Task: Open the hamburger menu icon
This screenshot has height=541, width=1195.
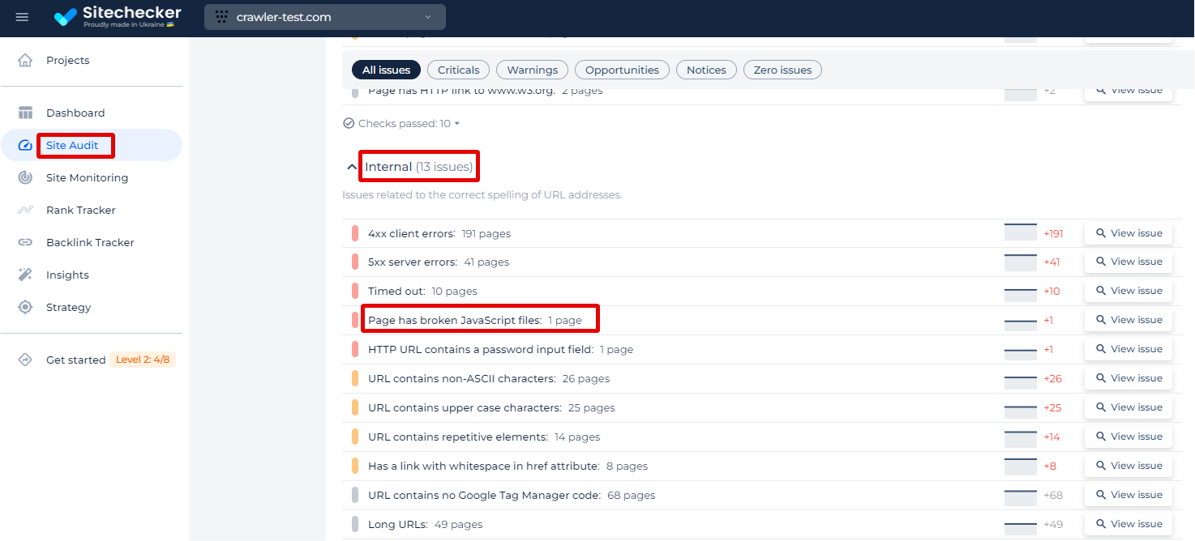Action: [x=22, y=17]
